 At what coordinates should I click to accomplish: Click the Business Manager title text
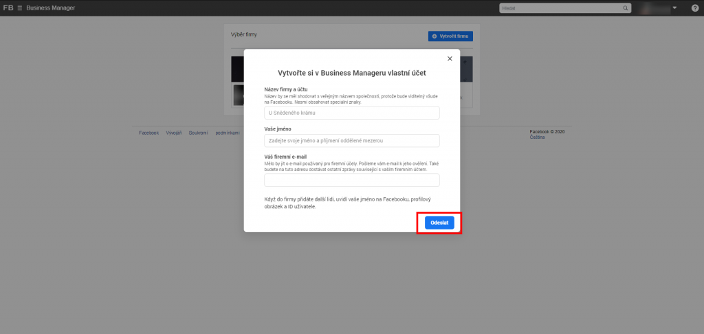(x=51, y=8)
